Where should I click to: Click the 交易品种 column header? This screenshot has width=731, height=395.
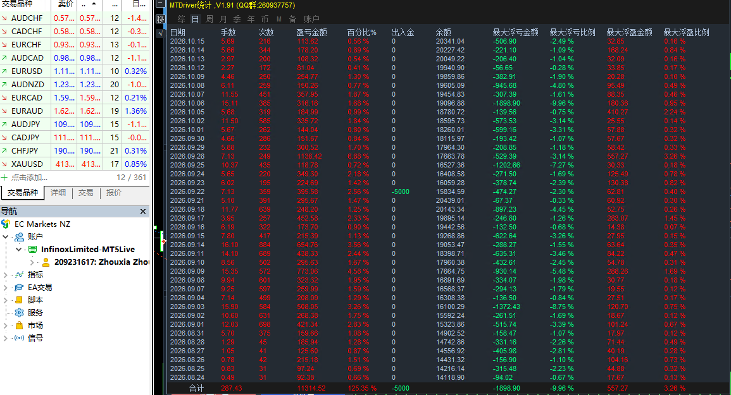25,4
